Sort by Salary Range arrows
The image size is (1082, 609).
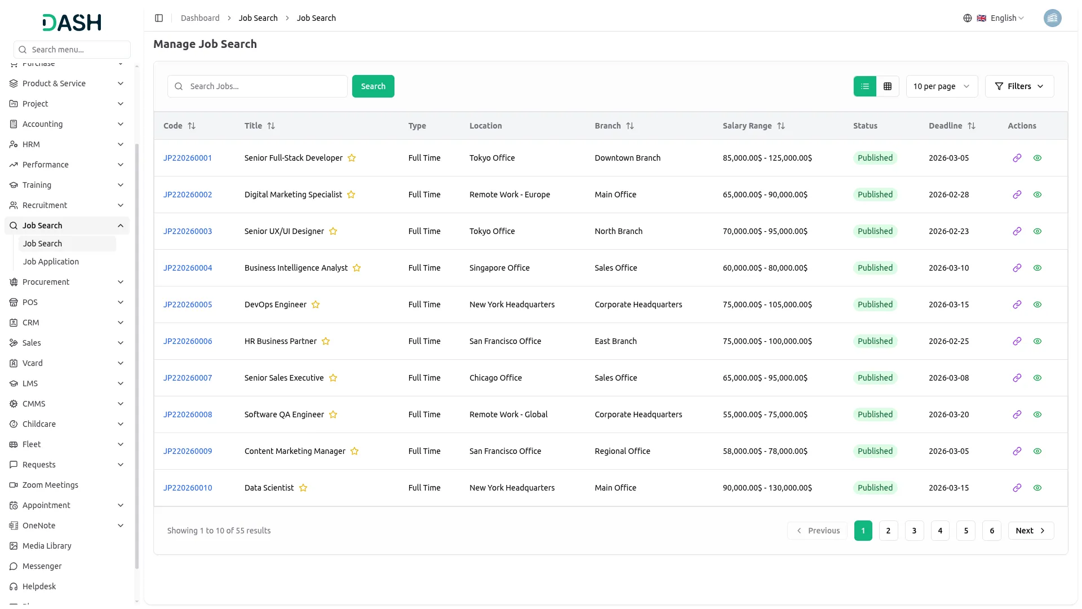tap(781, 126)
